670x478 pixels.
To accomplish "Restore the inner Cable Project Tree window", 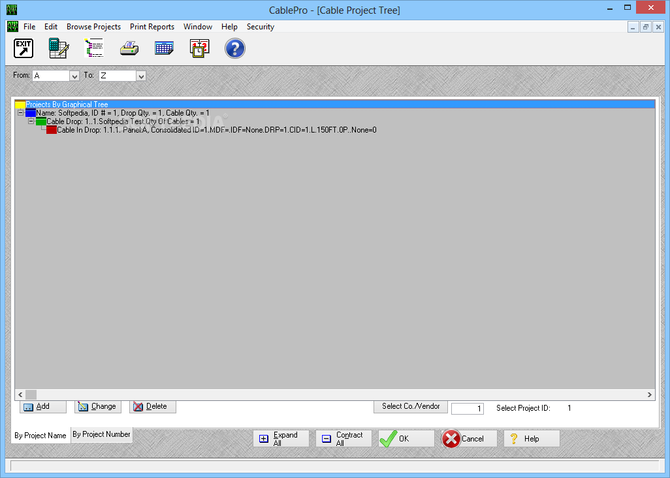I will pyautogui.click(x=646, y=27).
